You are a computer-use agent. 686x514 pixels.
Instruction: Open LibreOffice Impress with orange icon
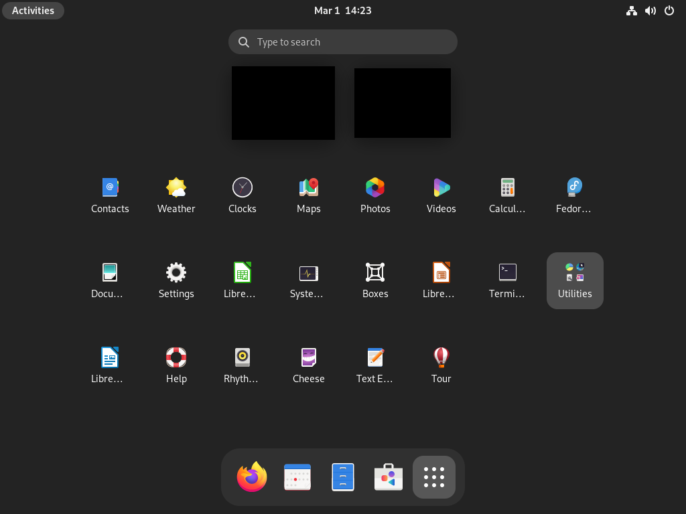pyautogui.click(x=441, y=280)
